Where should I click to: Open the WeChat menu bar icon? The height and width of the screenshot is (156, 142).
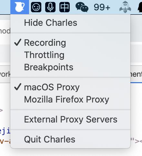click(82, 7)
